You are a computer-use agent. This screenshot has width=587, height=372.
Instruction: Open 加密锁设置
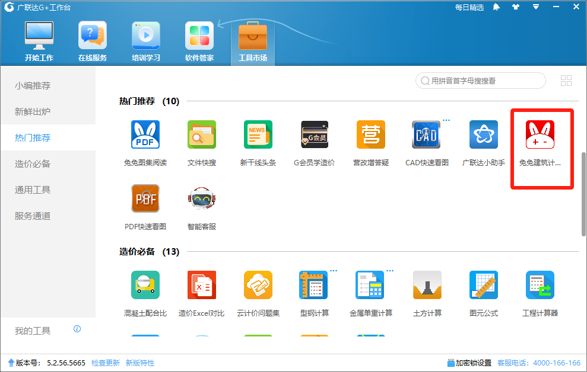pos(469,363)
